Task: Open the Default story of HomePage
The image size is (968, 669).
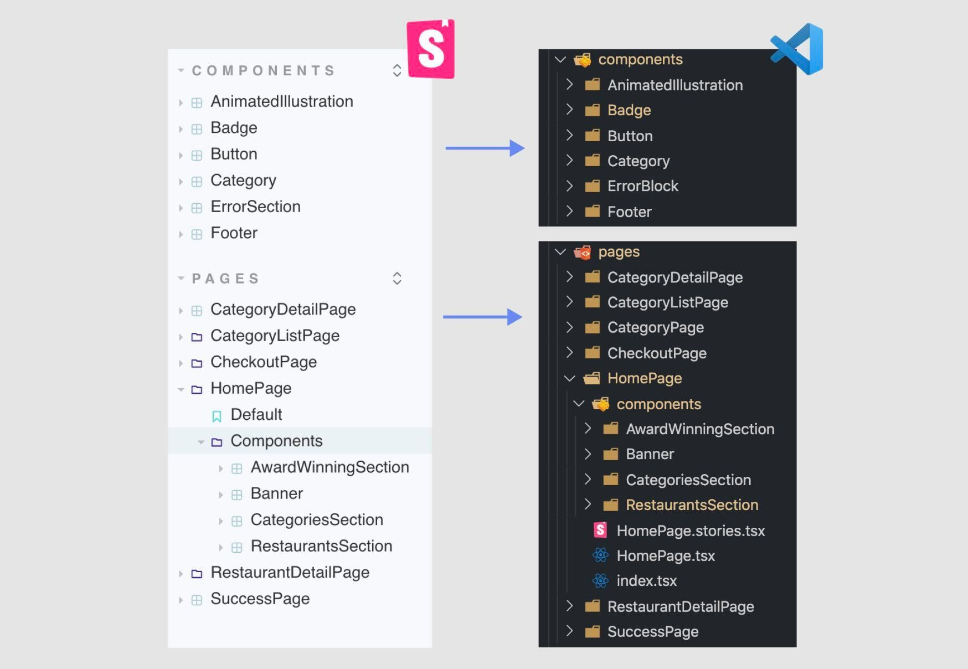Action: (x=256, y=414)
